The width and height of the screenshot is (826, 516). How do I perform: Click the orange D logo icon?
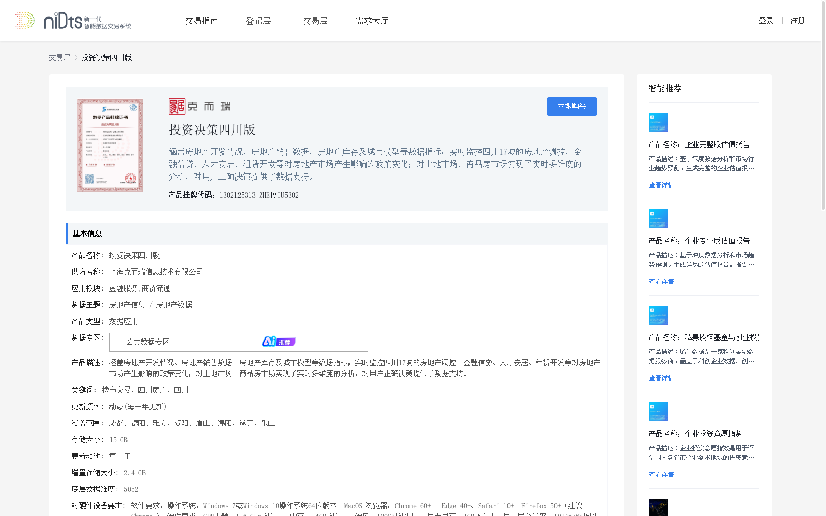25,21
